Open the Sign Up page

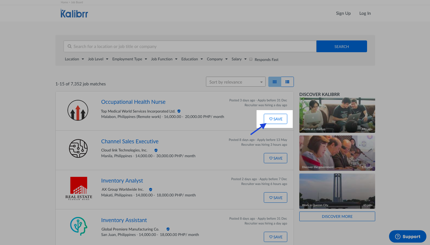tap(343, 13)
